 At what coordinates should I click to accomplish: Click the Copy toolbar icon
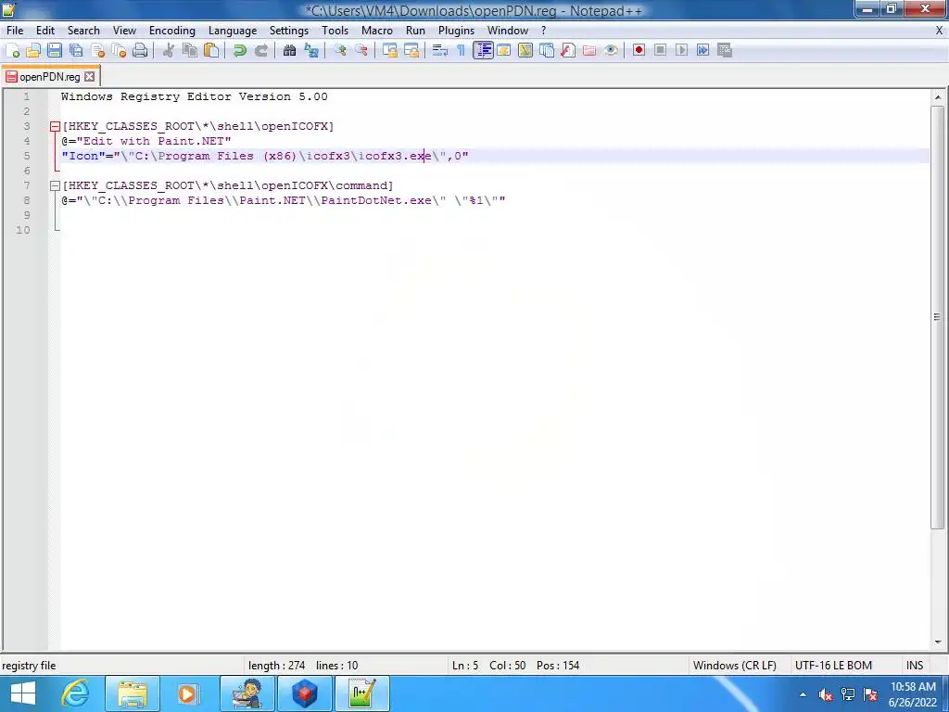click(x=190, y=50)
